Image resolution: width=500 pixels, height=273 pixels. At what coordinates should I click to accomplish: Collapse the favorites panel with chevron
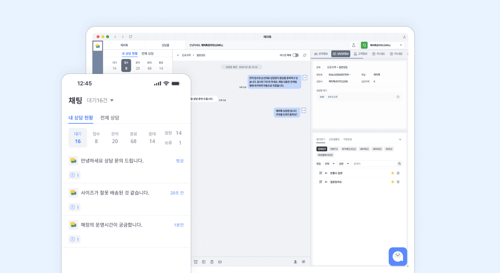click(400, 139)
